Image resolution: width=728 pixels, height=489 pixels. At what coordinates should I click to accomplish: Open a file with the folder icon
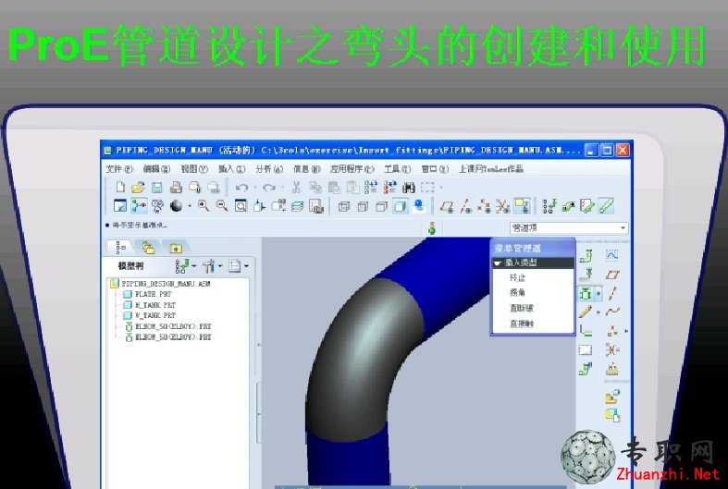pyautogui.click(x=138, y=188)
